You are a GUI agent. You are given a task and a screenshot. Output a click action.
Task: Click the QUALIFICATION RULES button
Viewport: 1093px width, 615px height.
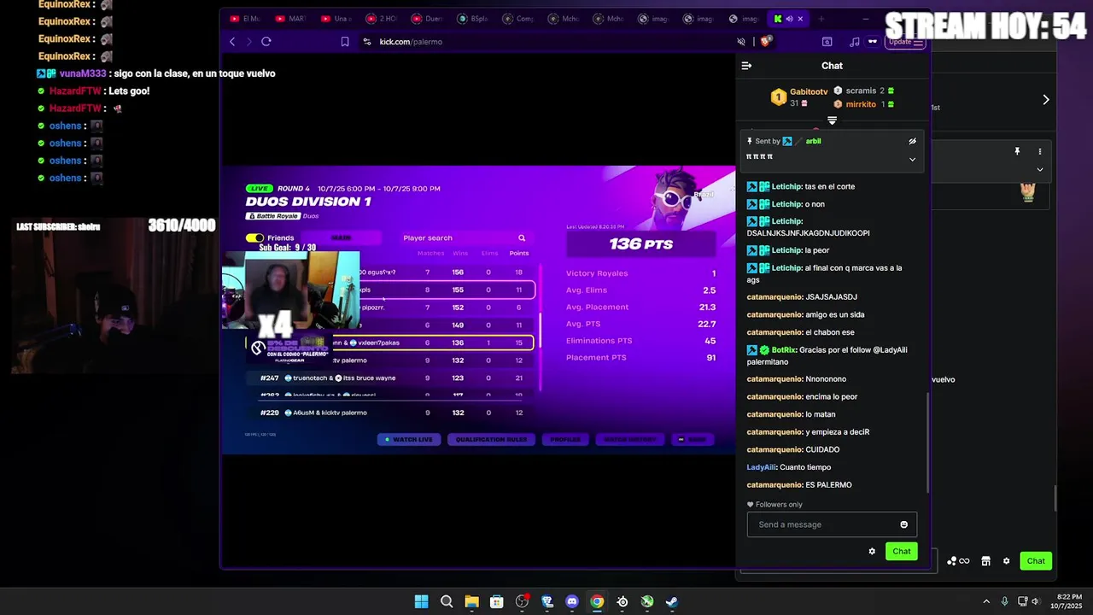[491, 439]
